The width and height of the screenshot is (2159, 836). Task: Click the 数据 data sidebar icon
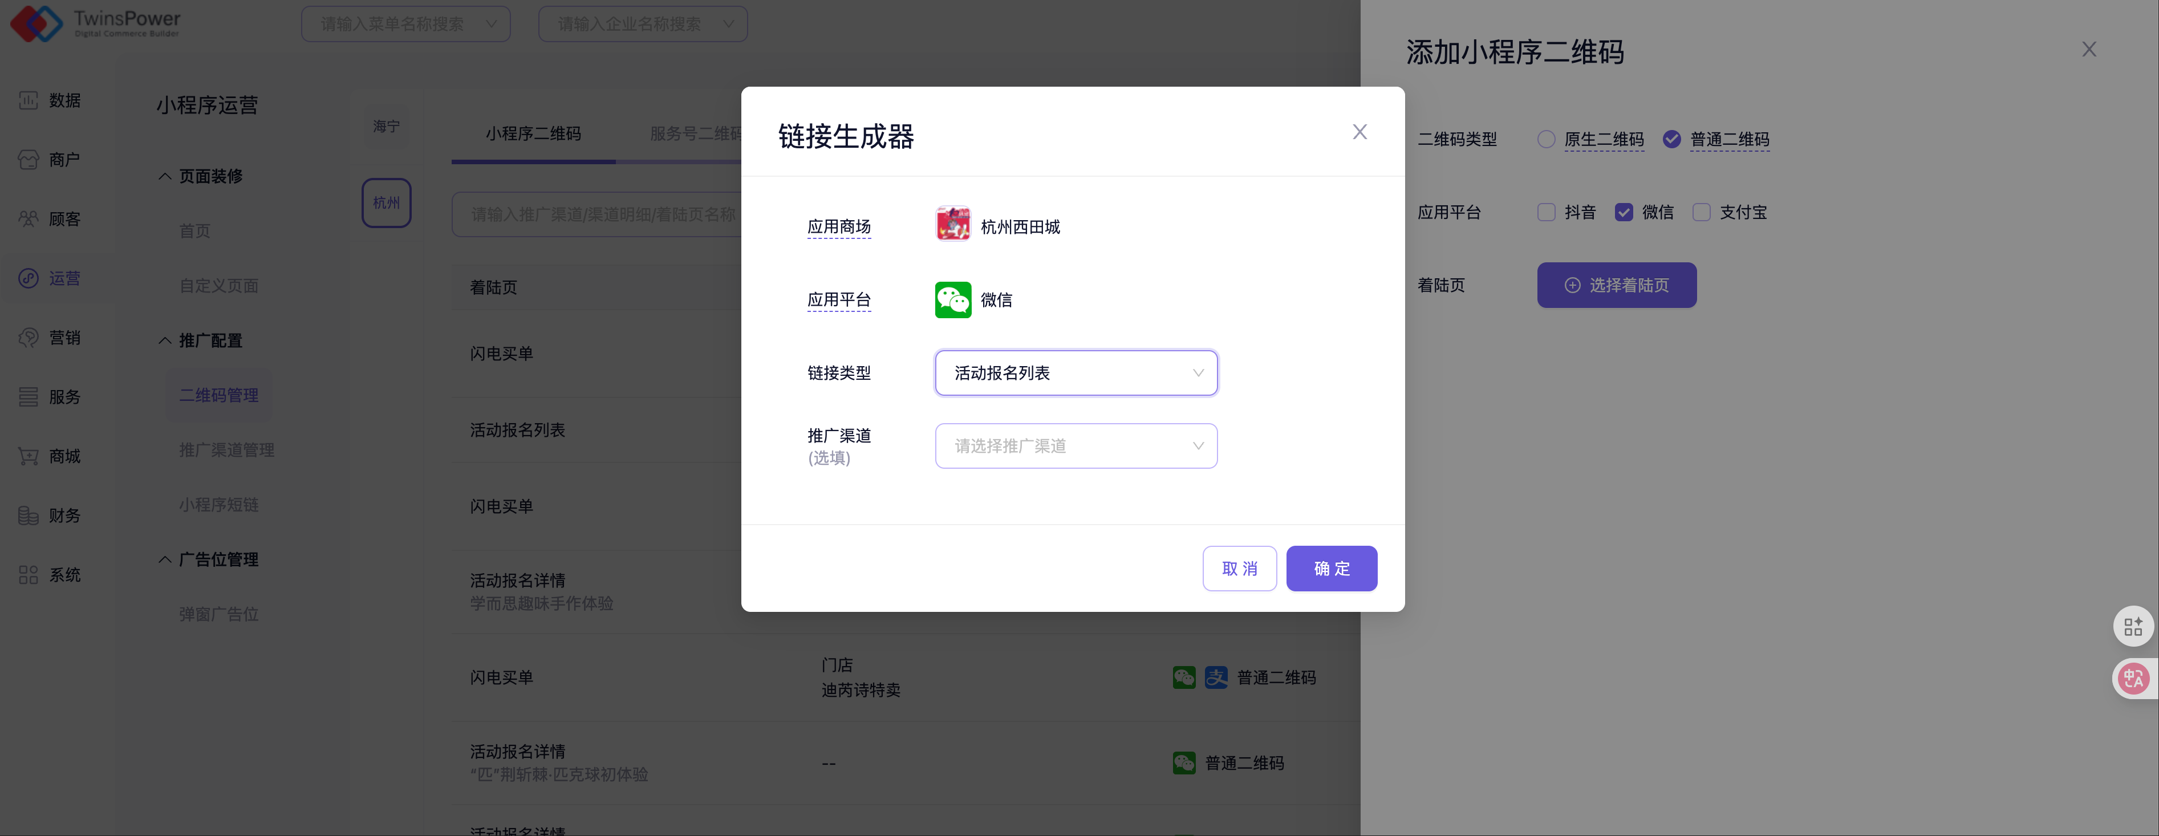[29, 100]
